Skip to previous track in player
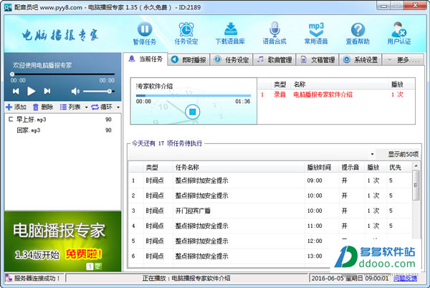 pyautogui.click(x=16, y=91)
